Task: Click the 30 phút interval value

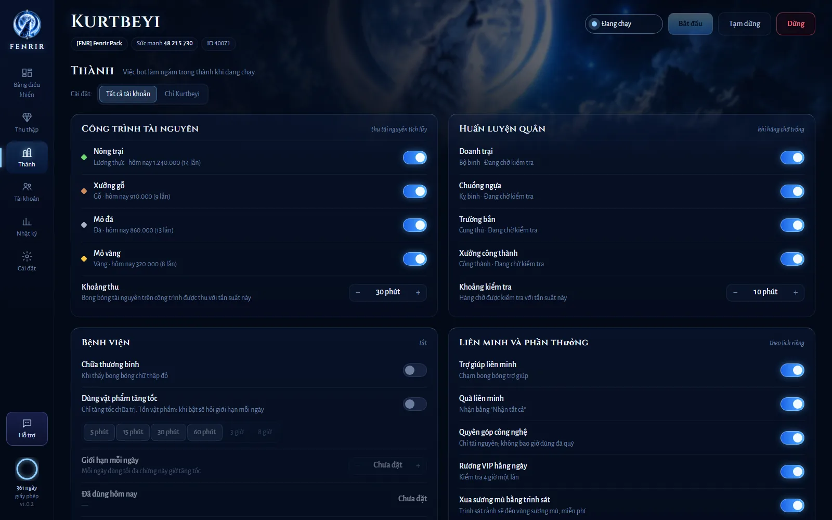Action: [388, 292]
